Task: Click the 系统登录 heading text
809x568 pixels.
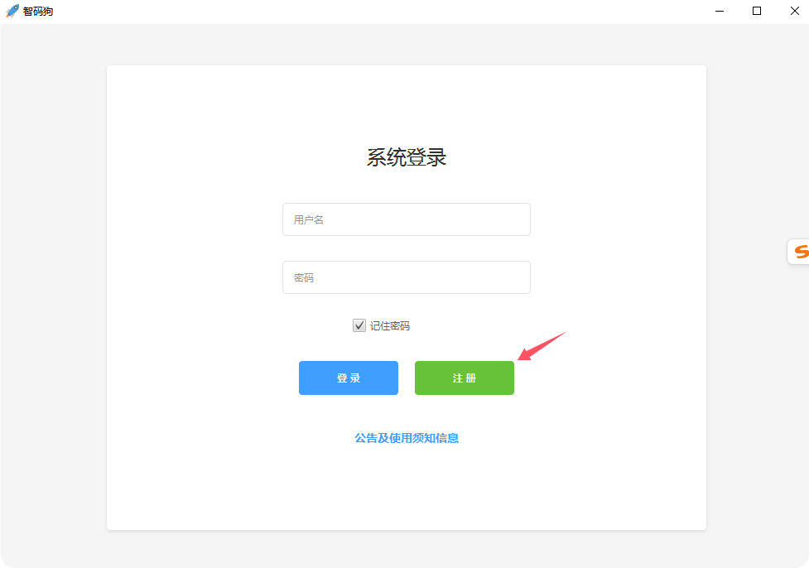Action: [x=407, y=157]
